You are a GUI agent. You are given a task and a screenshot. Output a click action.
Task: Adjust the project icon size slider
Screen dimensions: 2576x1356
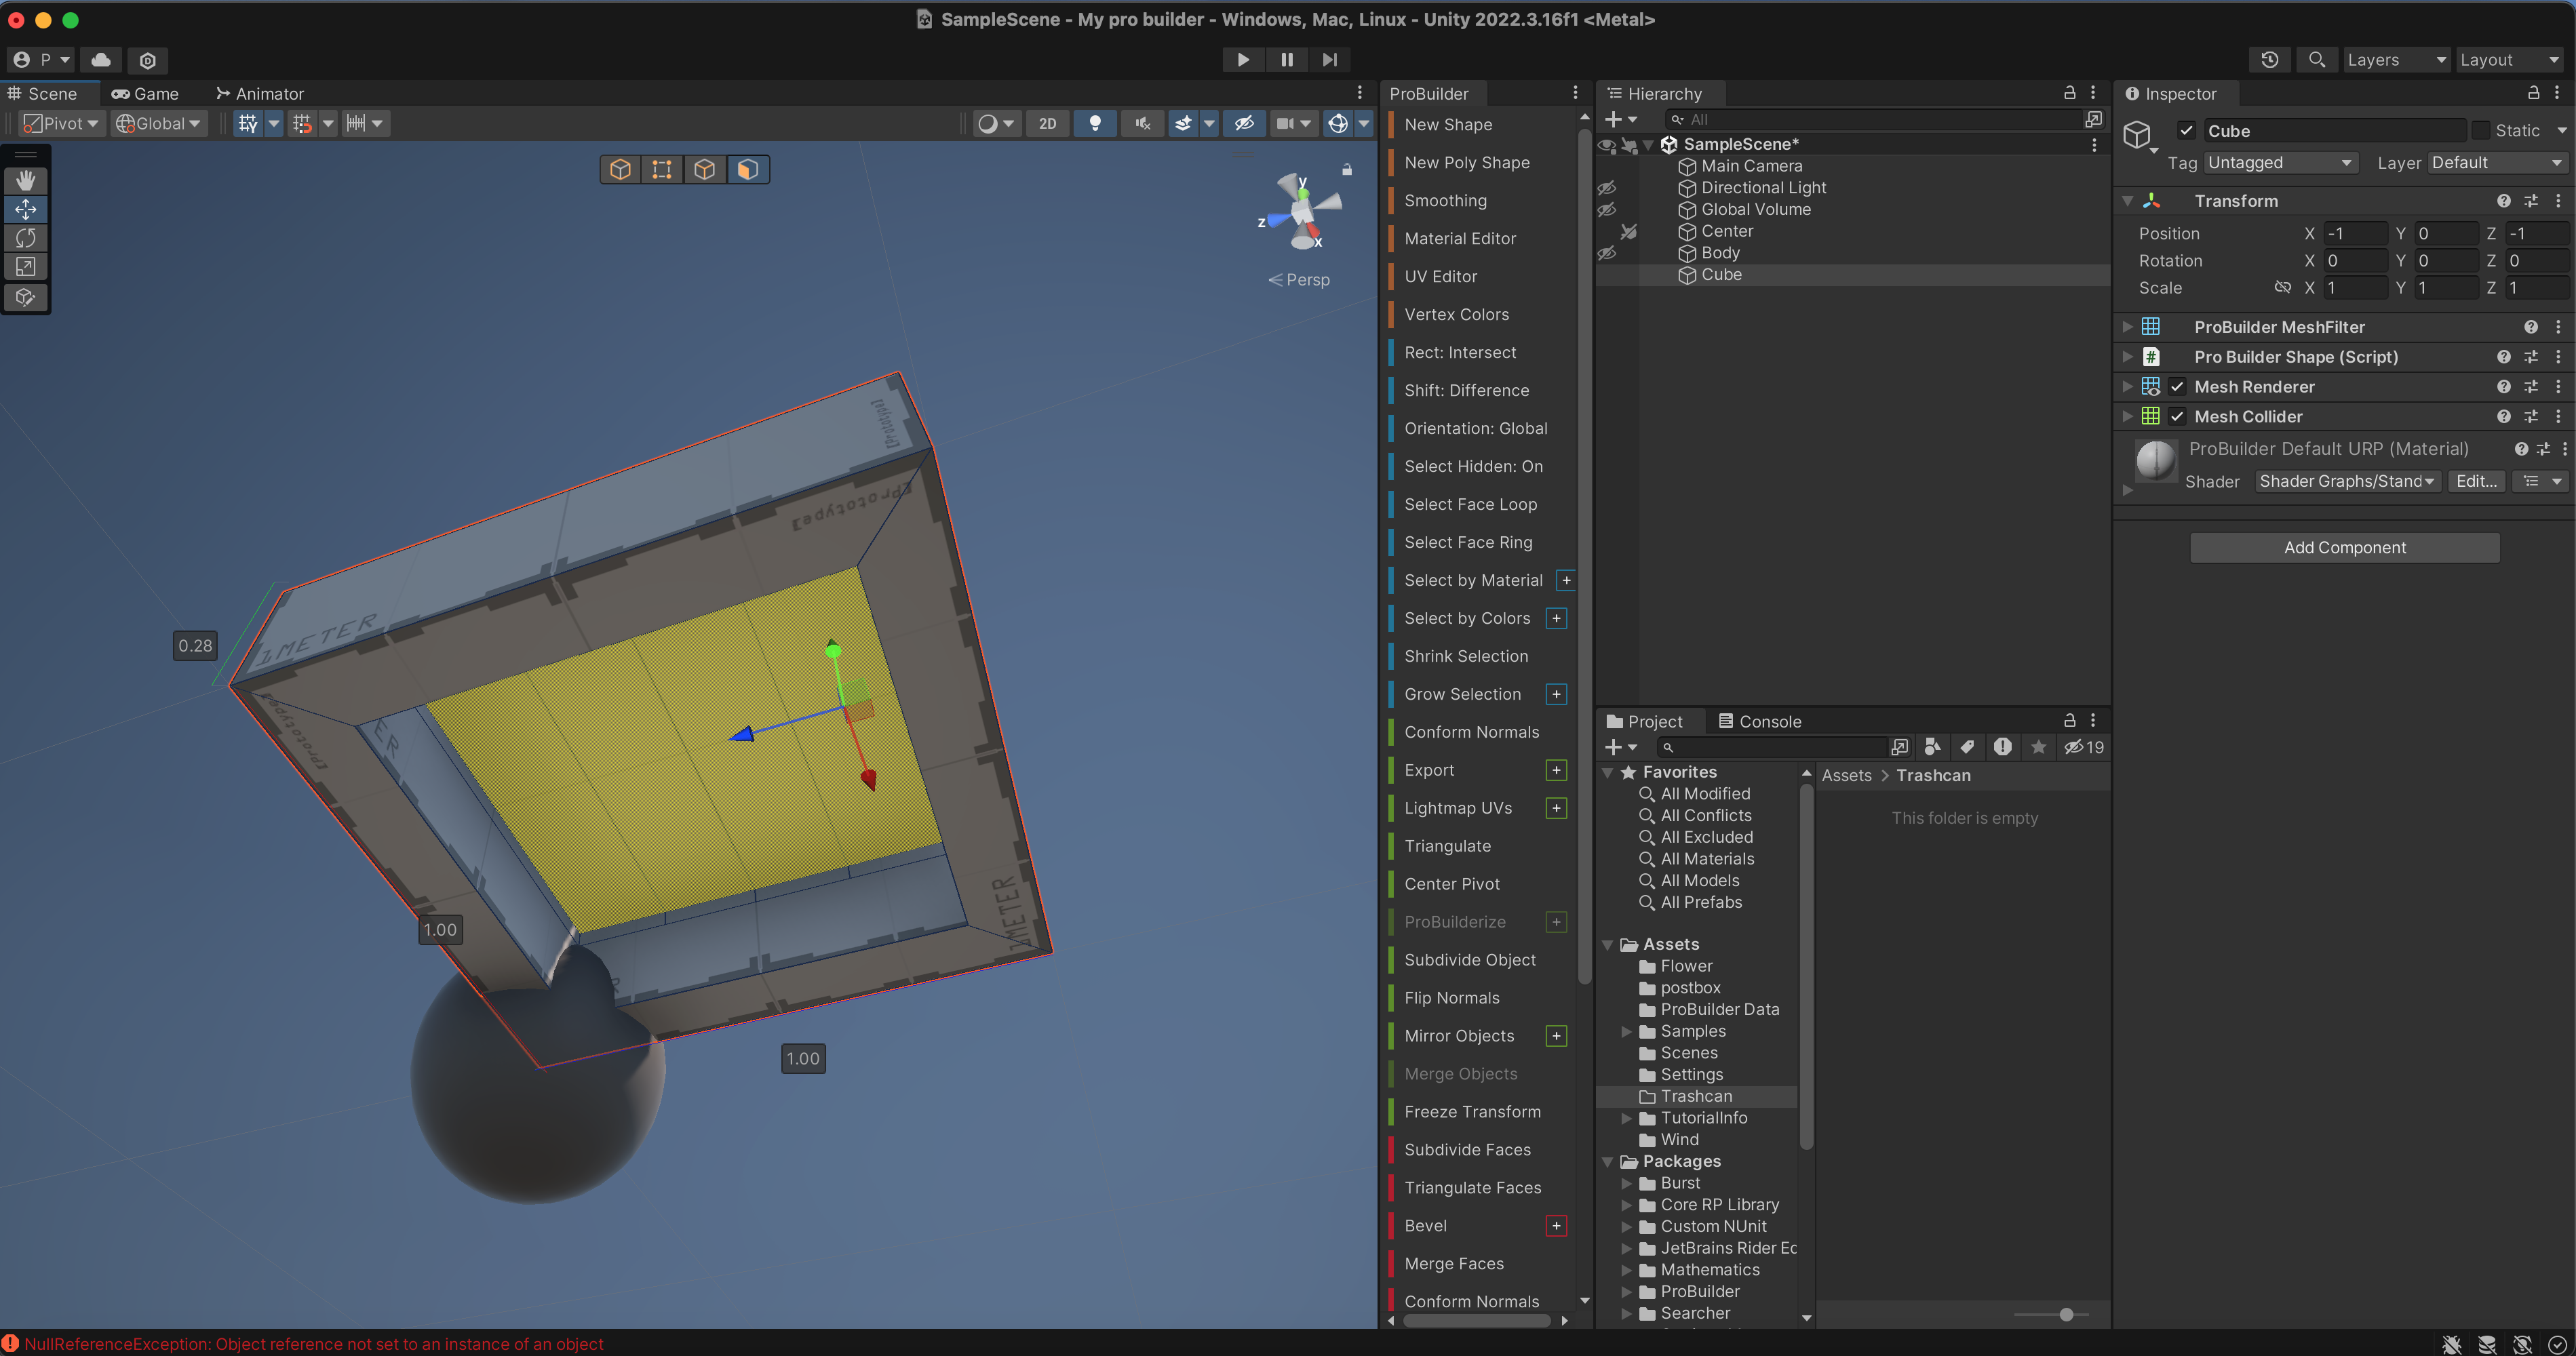[2066, 1315]
